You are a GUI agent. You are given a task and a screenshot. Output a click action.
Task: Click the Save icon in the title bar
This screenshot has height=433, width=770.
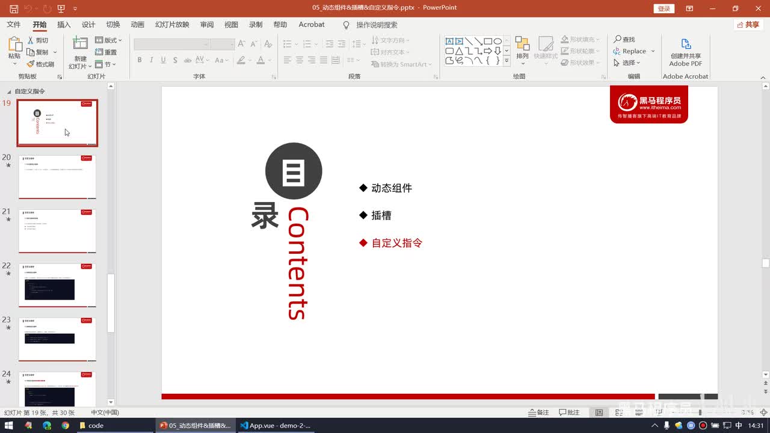click(14, 8)
